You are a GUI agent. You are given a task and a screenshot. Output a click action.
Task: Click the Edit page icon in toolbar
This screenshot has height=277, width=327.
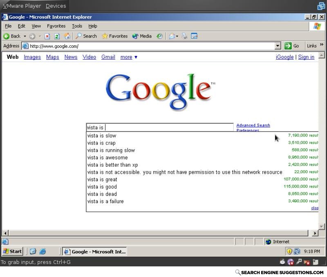194,36
